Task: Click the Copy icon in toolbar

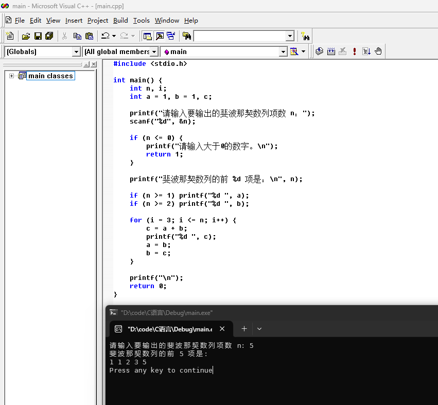Action: 77,36
